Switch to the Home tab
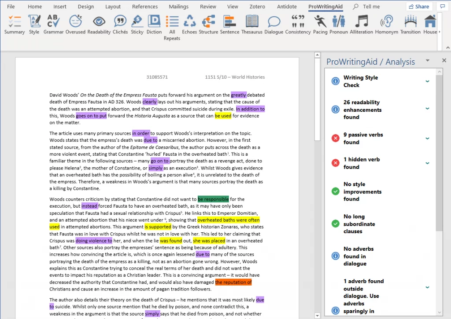The image size is (451, 319). 35,6
